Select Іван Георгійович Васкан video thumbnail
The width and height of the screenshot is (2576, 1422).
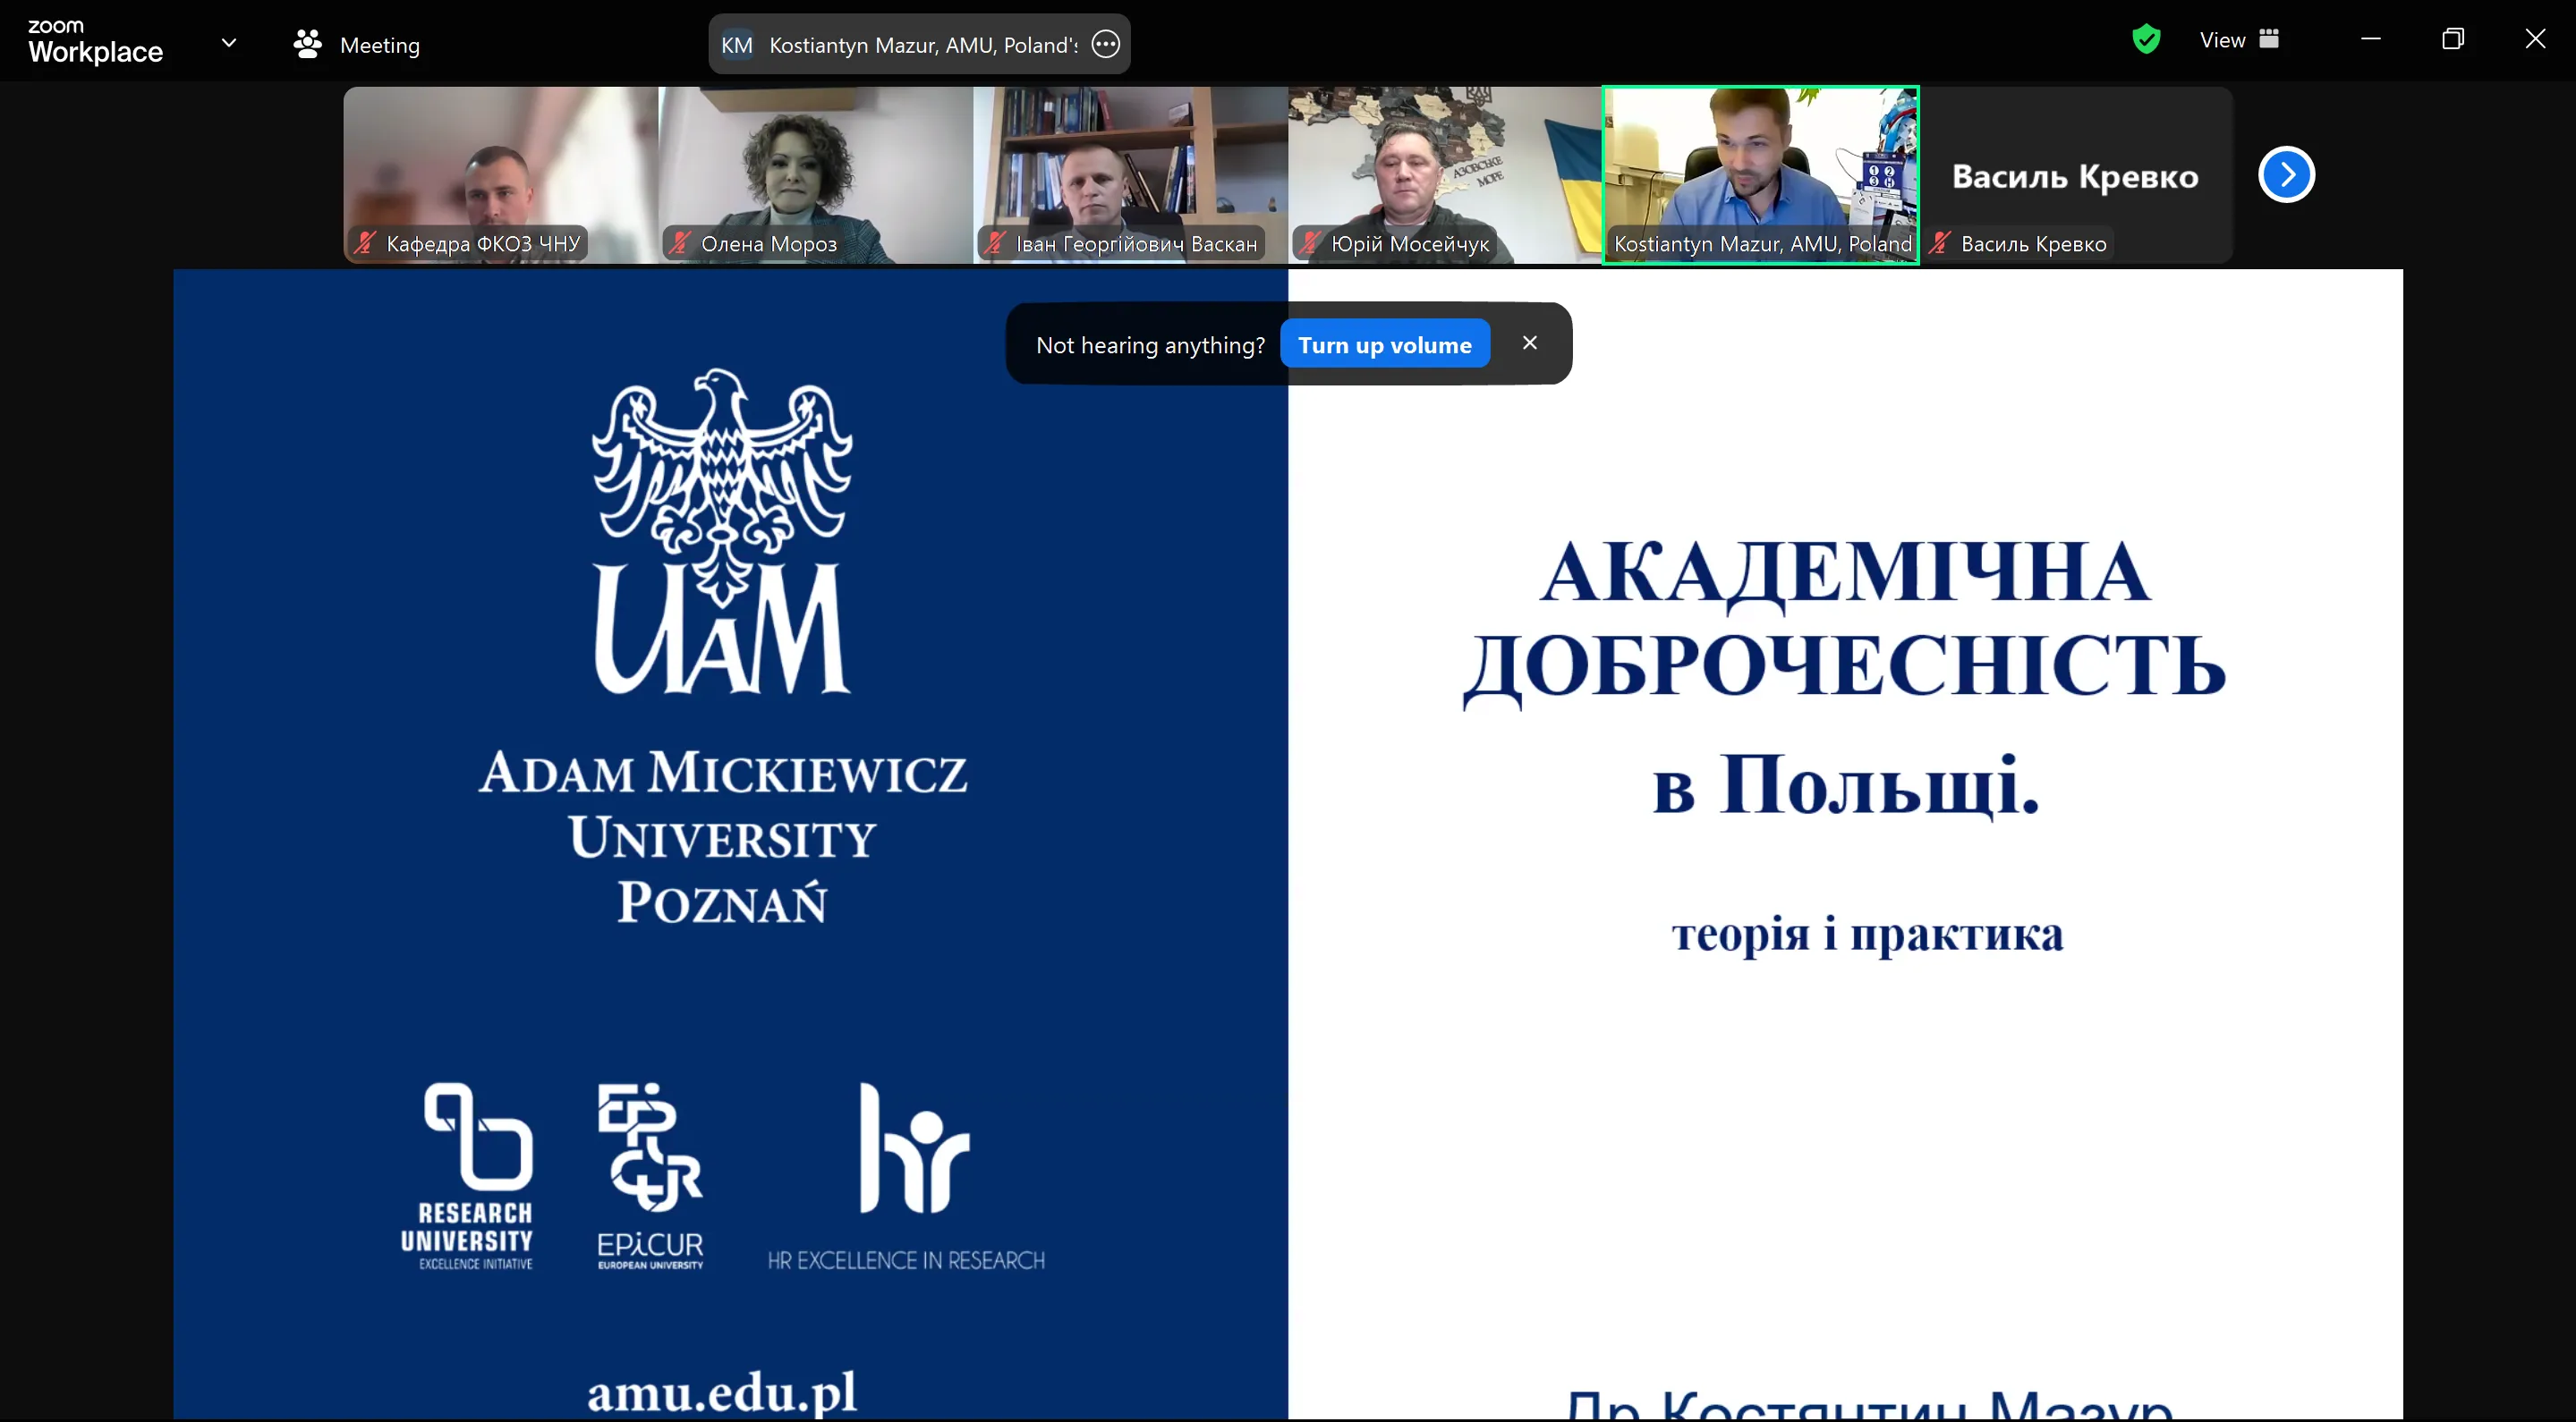1130,175
